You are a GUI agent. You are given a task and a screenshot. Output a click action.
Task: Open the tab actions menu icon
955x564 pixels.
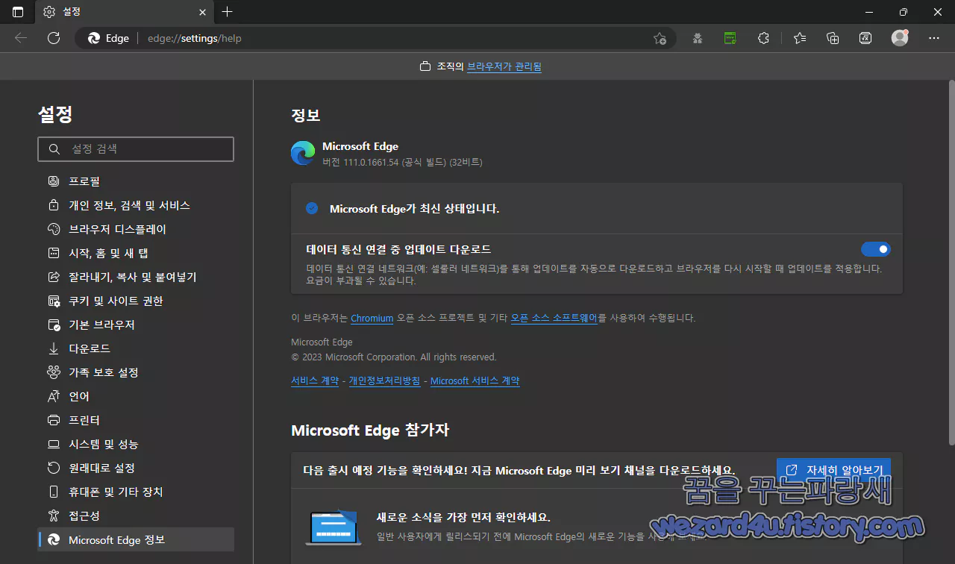pyautogui.click(x=18, y=12)
